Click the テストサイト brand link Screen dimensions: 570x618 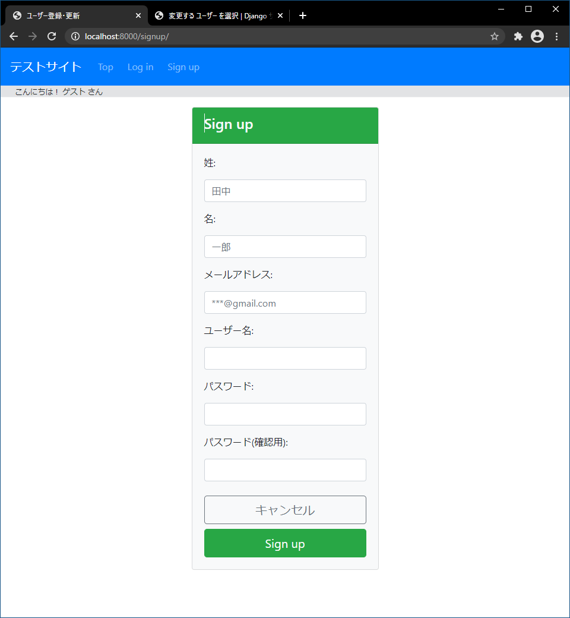tap(46, 67)
